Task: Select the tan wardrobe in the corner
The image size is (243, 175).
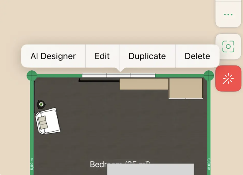Action: (x=186, y=88)
